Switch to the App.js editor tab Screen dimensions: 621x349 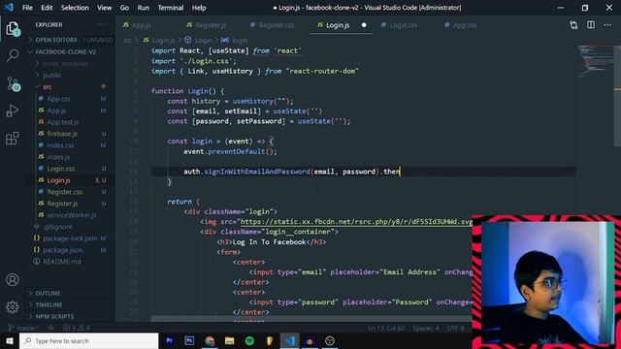(x=142, y=25)
